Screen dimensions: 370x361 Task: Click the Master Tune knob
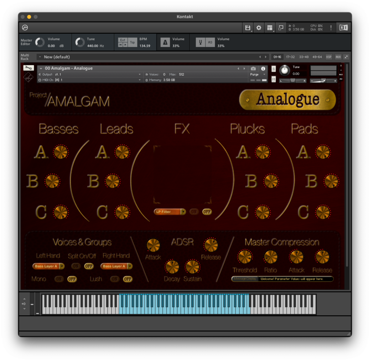80,42
